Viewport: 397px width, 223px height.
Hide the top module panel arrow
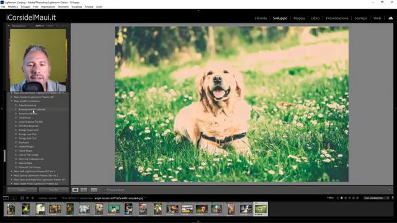click(198, 11)
